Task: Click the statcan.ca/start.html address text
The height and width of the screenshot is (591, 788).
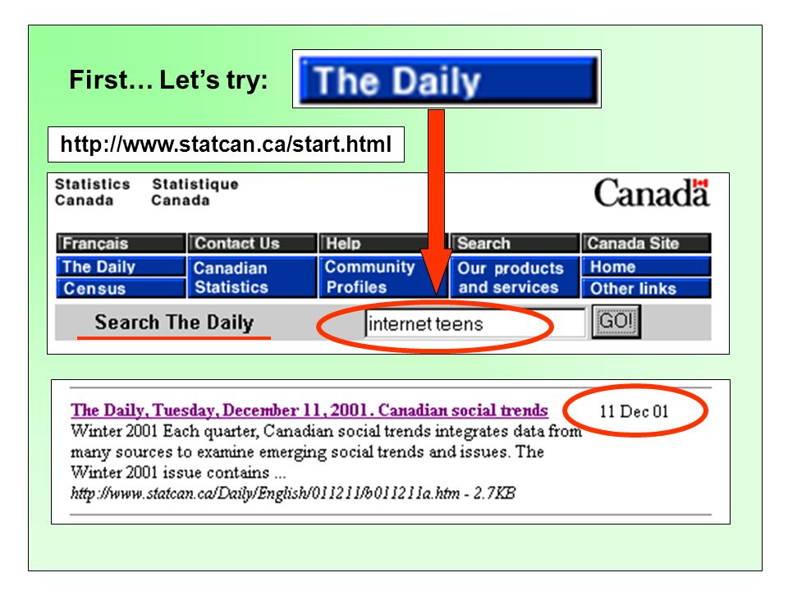Action: (x=226, y=144)
